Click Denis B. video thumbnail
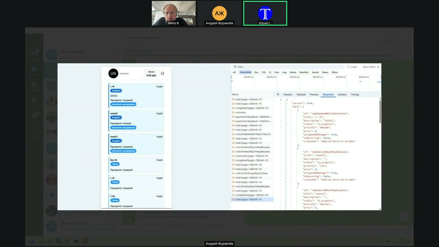The width and height of the screenshot is (439, 247). click(174, 13)
